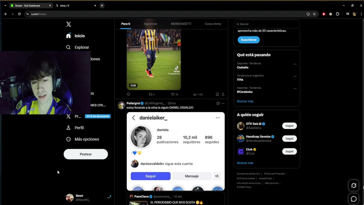Reply to the football video post
Viewport: 364px width, 205px height.
click(x=128, y=94)
